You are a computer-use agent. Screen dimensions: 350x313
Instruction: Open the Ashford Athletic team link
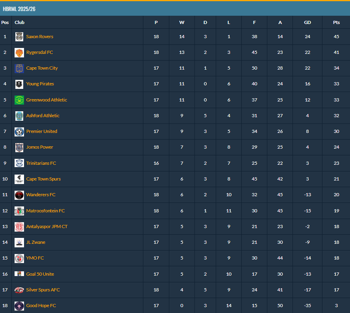pos(43,116)
